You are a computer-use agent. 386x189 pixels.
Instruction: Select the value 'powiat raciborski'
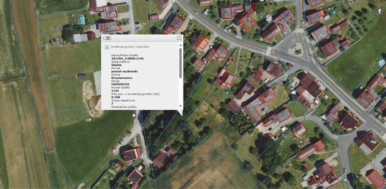tap(124, 71)
